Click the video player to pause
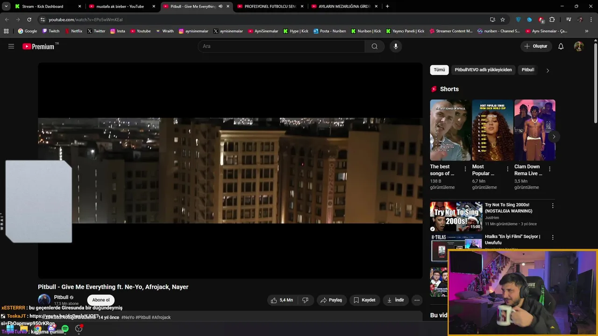The height and width of the screenshot is (336, 598). tap(230, 170)
